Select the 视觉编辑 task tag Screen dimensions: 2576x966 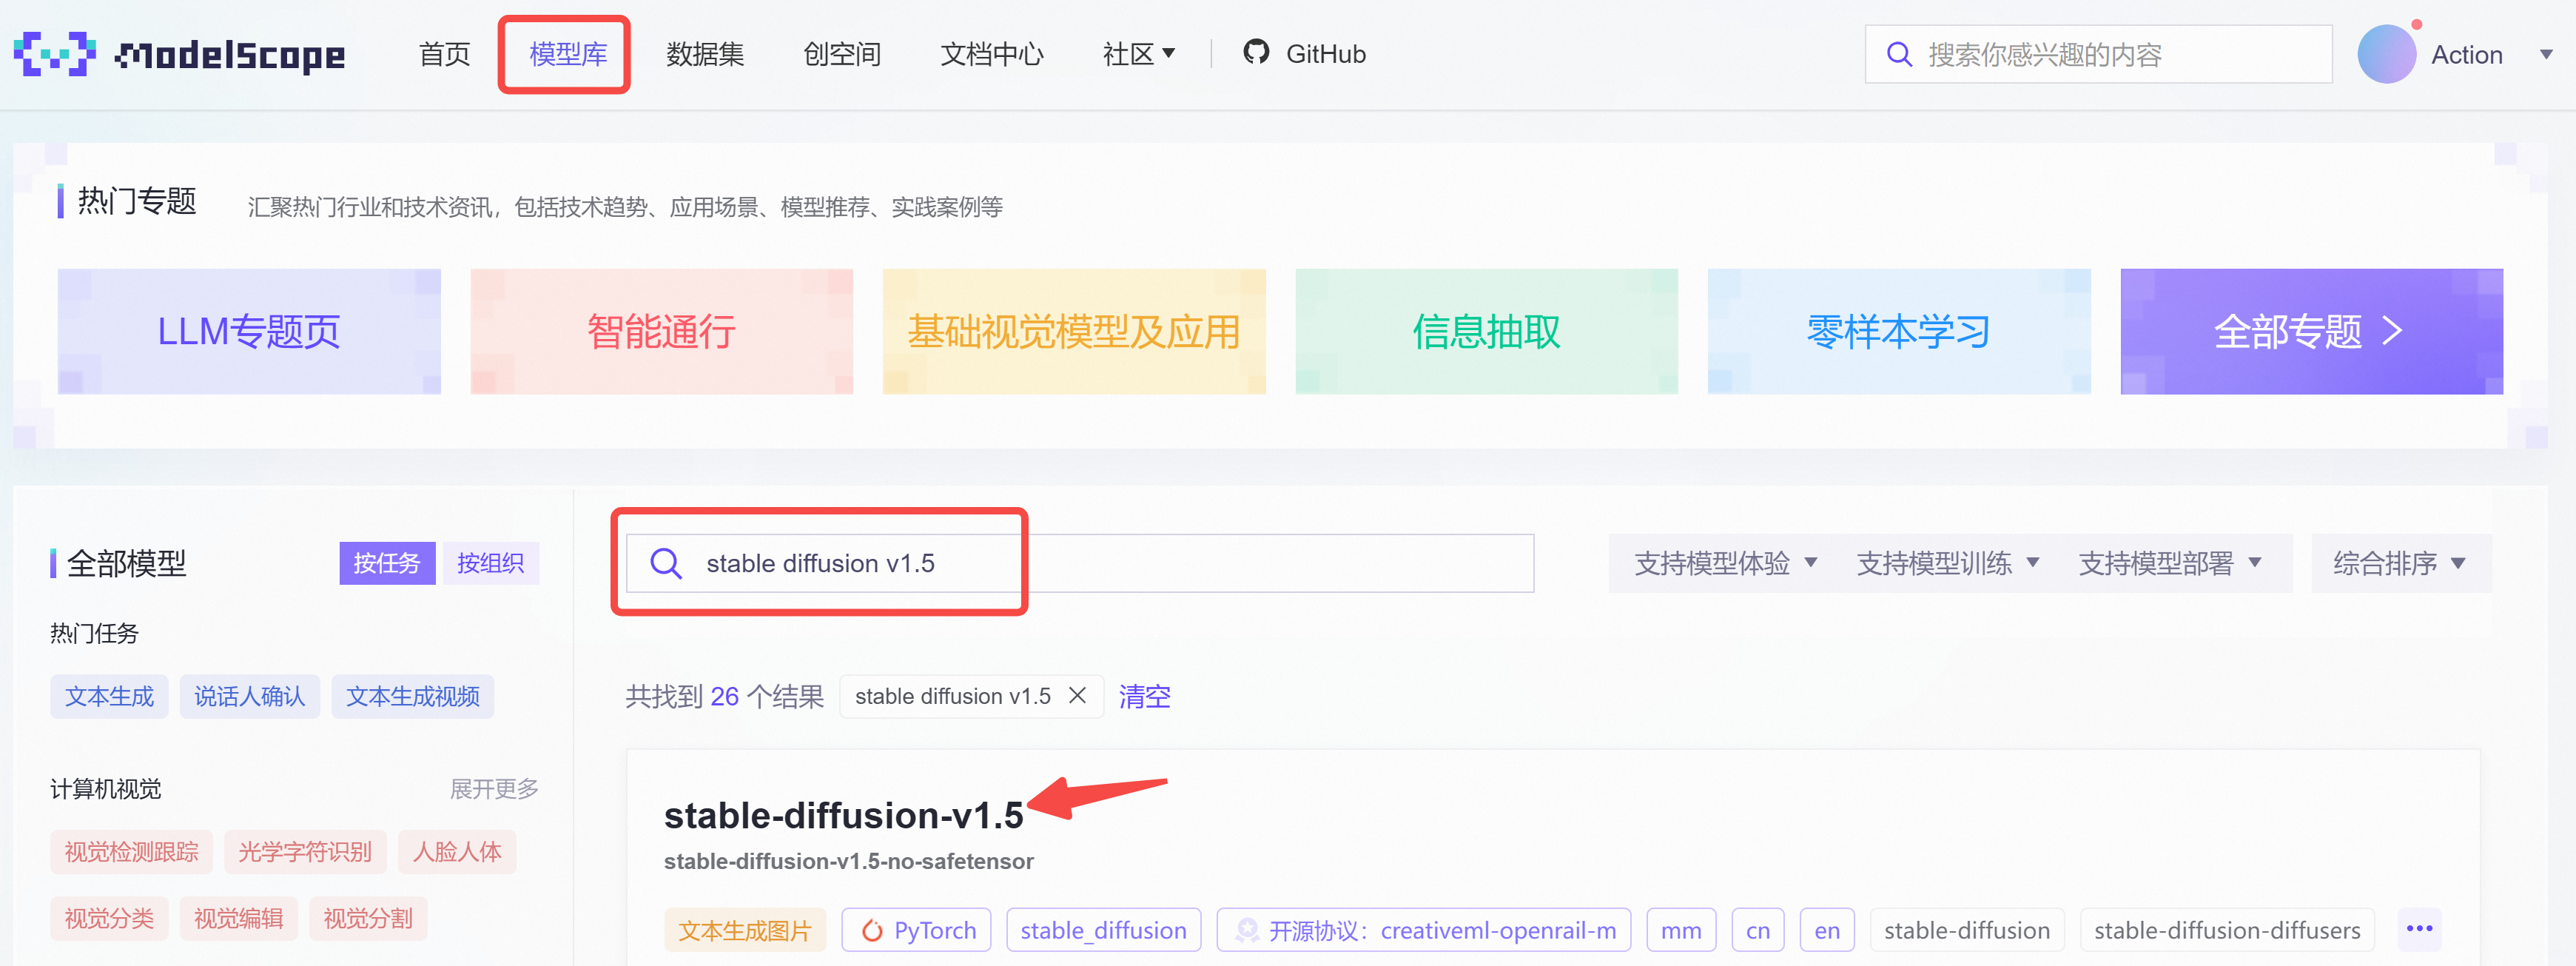click(238, 918)
